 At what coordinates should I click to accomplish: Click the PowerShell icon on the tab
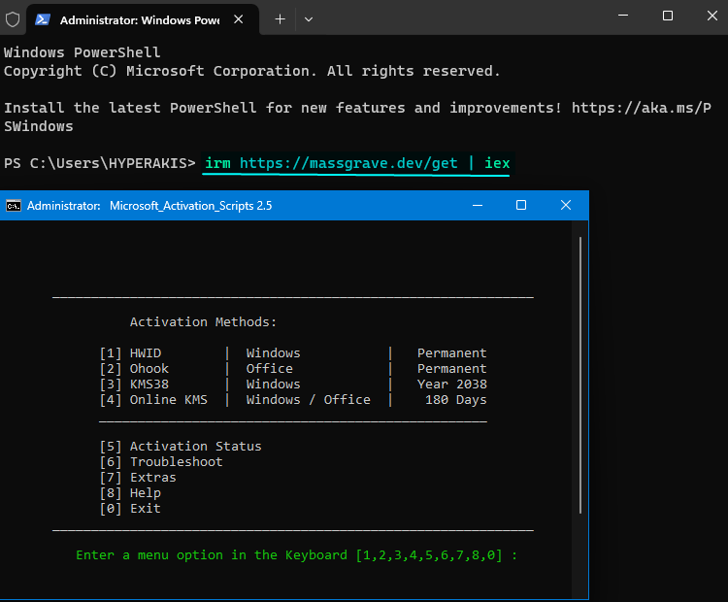tap(43, 19)
